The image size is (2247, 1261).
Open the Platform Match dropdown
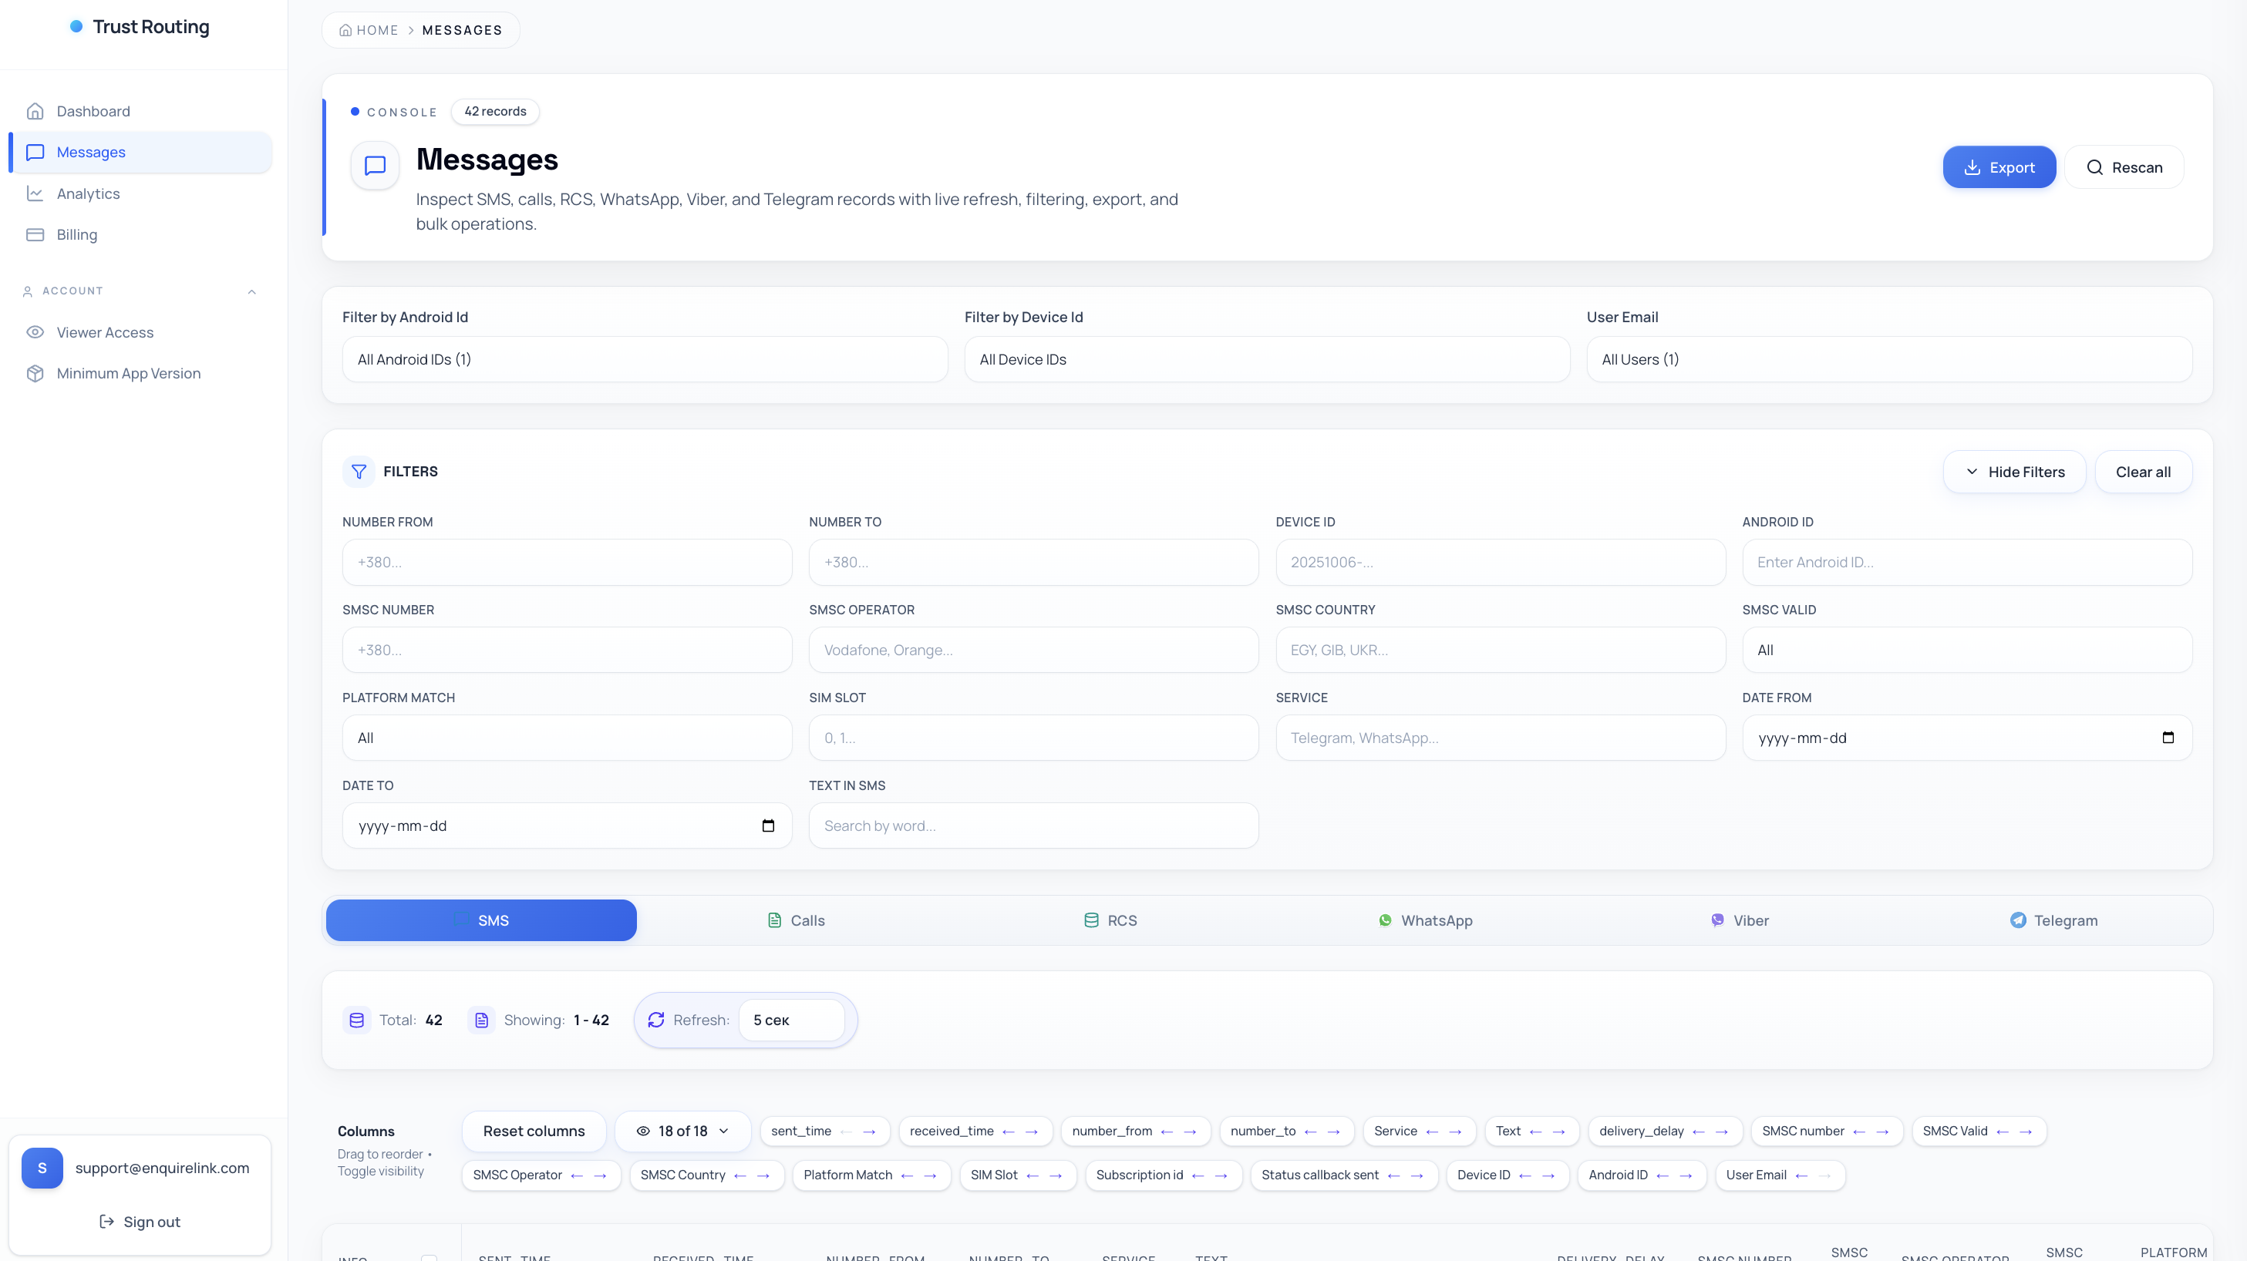(567, 738)
